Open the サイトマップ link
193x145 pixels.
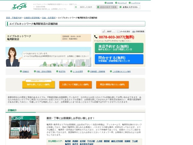(x=122, y=3)
